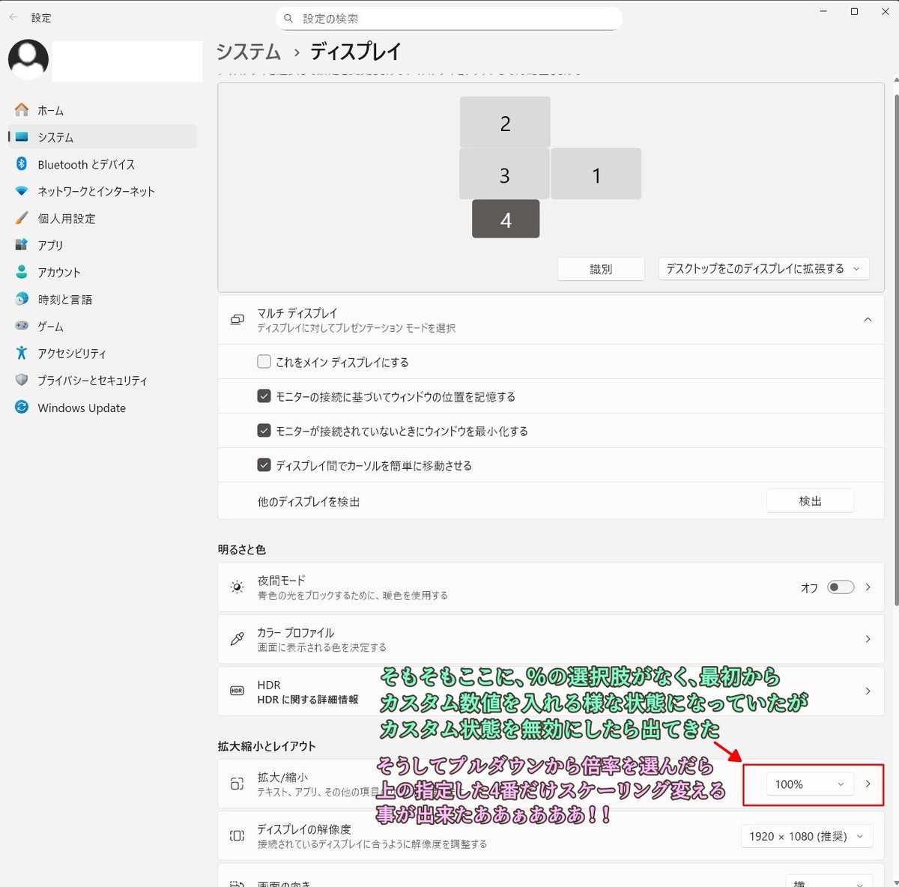
Task: Click the Bluetooth icon in sidebar
Action: [22, 164]
